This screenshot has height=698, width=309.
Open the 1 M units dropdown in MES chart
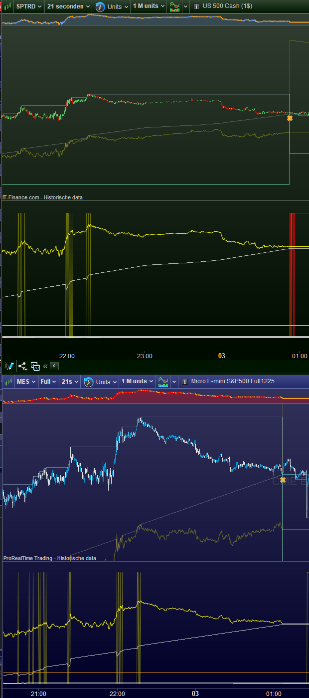click(138, 382)
